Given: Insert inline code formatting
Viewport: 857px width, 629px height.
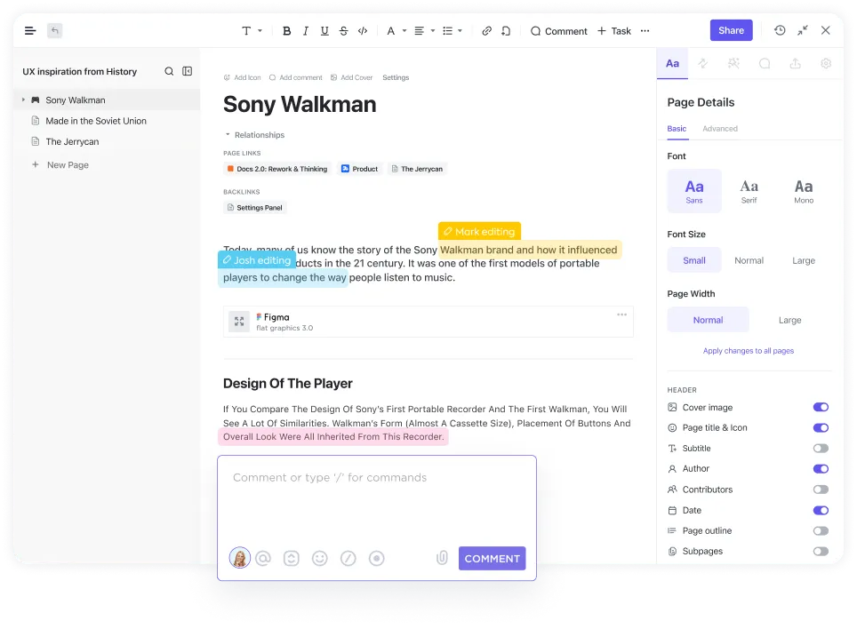Looking at the screenshot, I should [363, 31].
